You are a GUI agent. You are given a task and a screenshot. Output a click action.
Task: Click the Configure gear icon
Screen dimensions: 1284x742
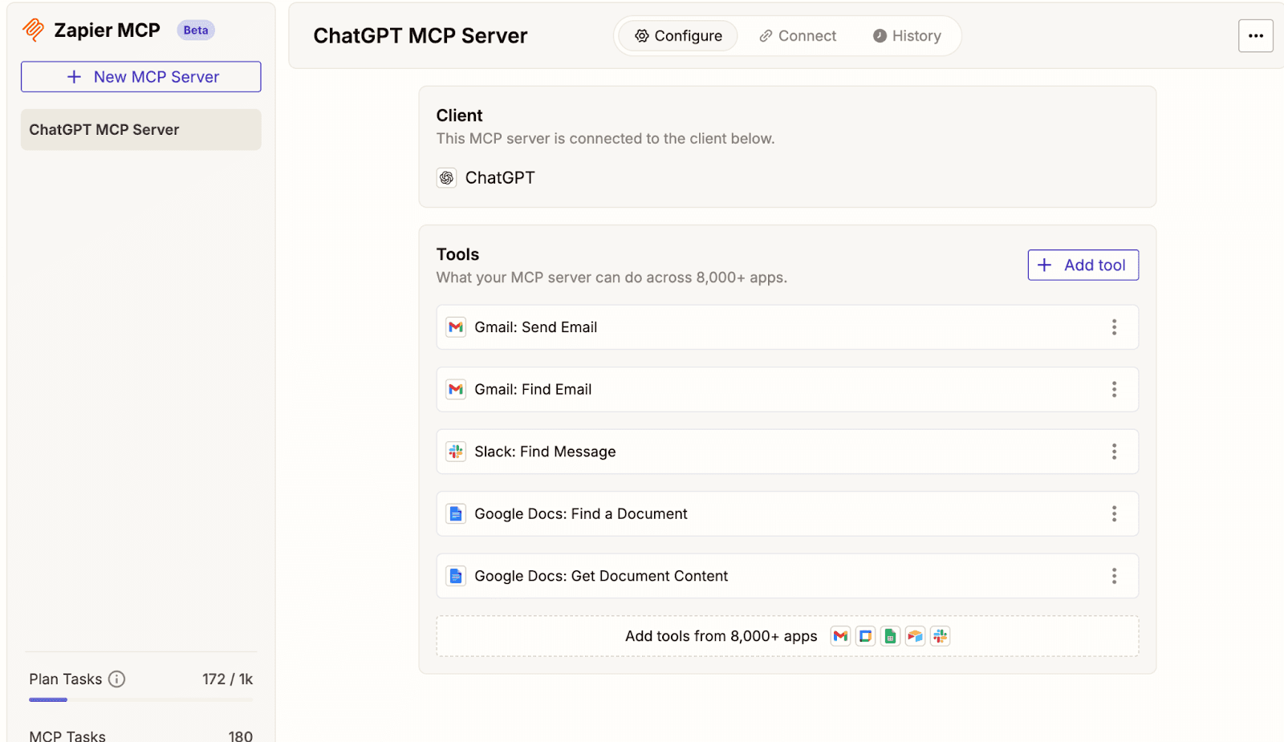642,36
